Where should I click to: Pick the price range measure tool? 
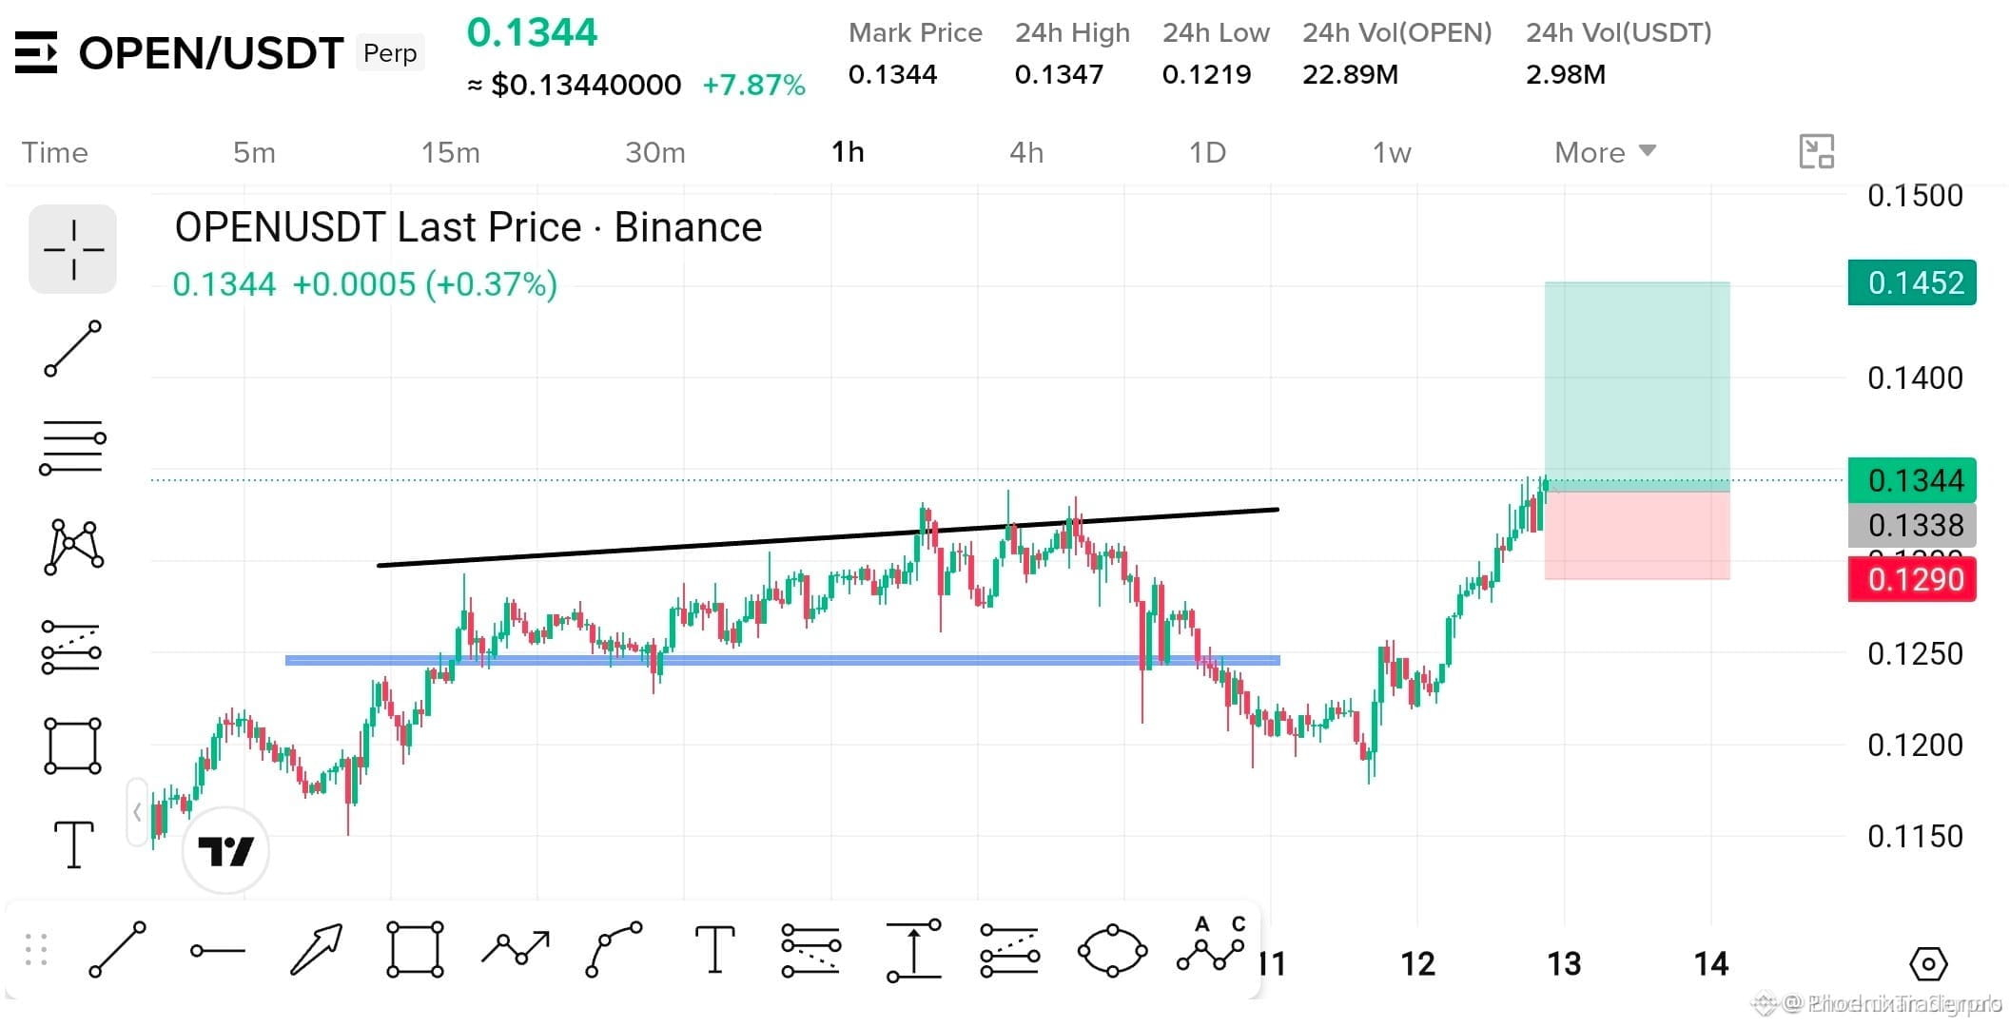coord(913,949)
